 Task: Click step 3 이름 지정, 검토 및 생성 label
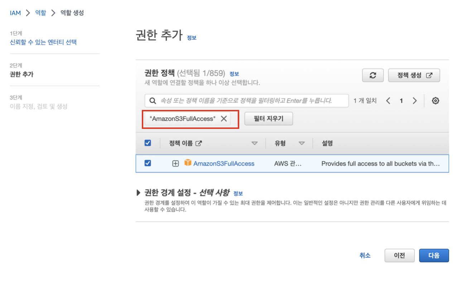[x=39, y=106]
